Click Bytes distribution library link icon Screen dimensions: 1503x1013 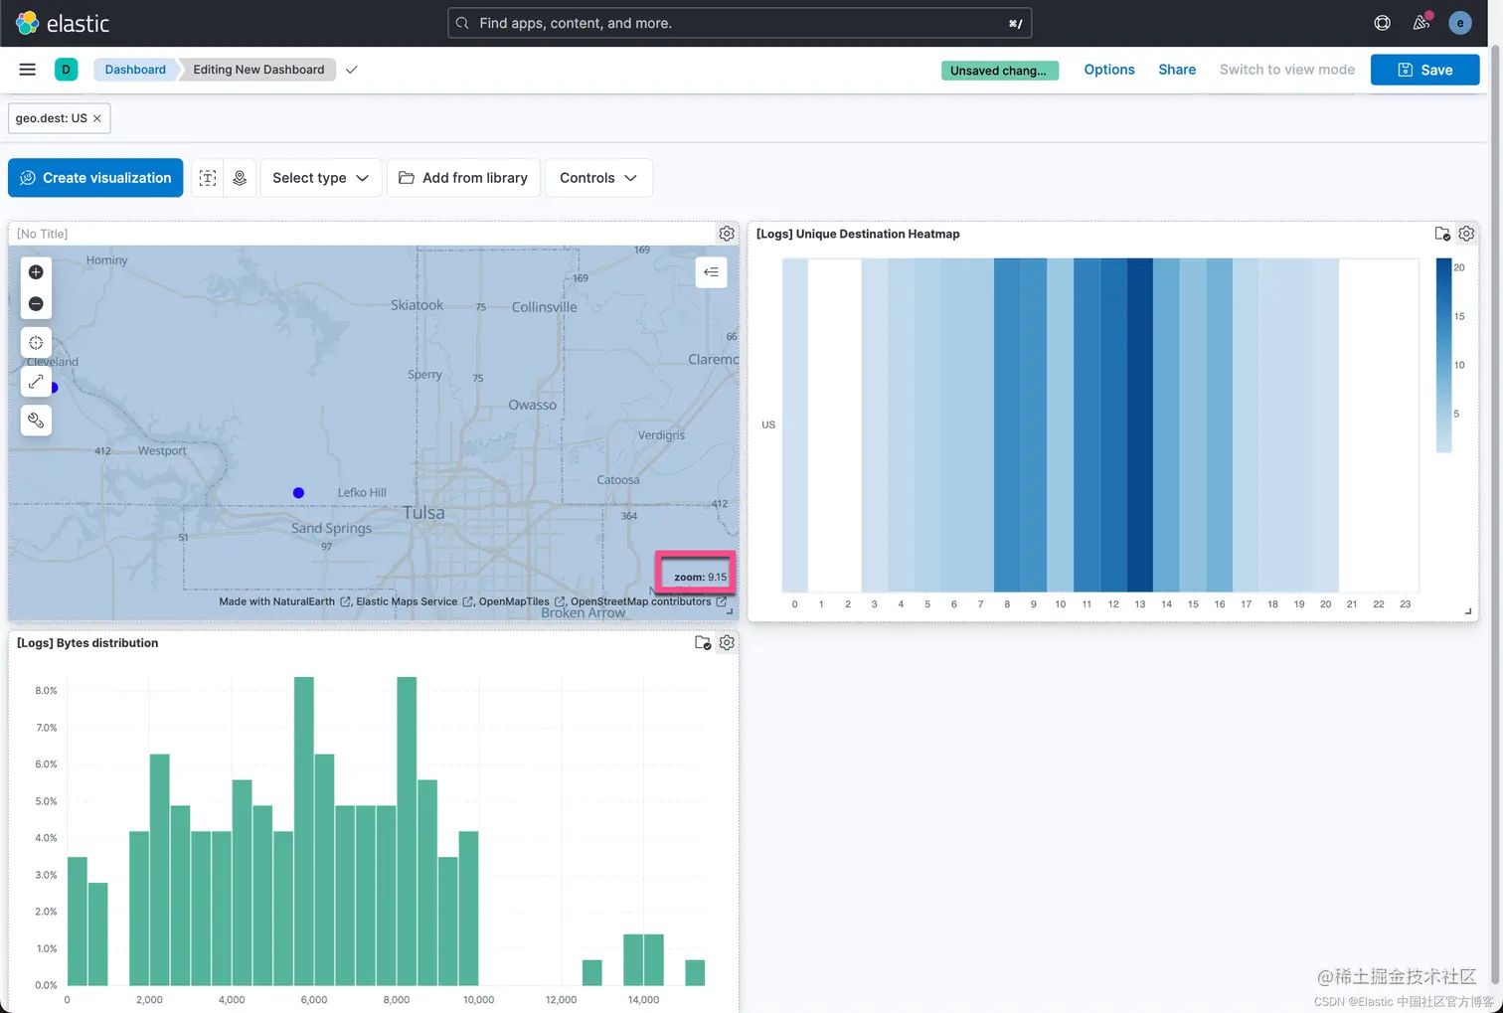click(x=703, y=642)
